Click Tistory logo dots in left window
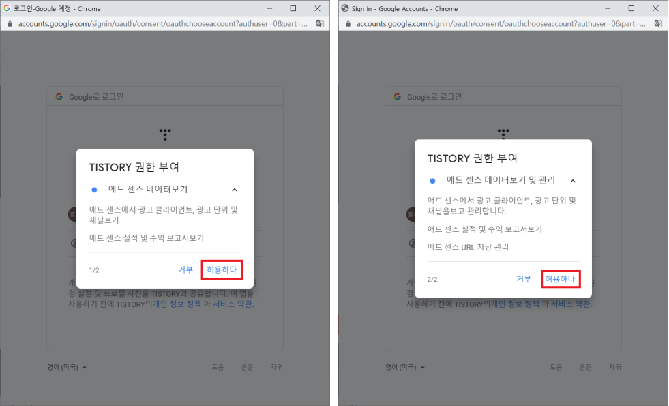 (x=165, y=134)
